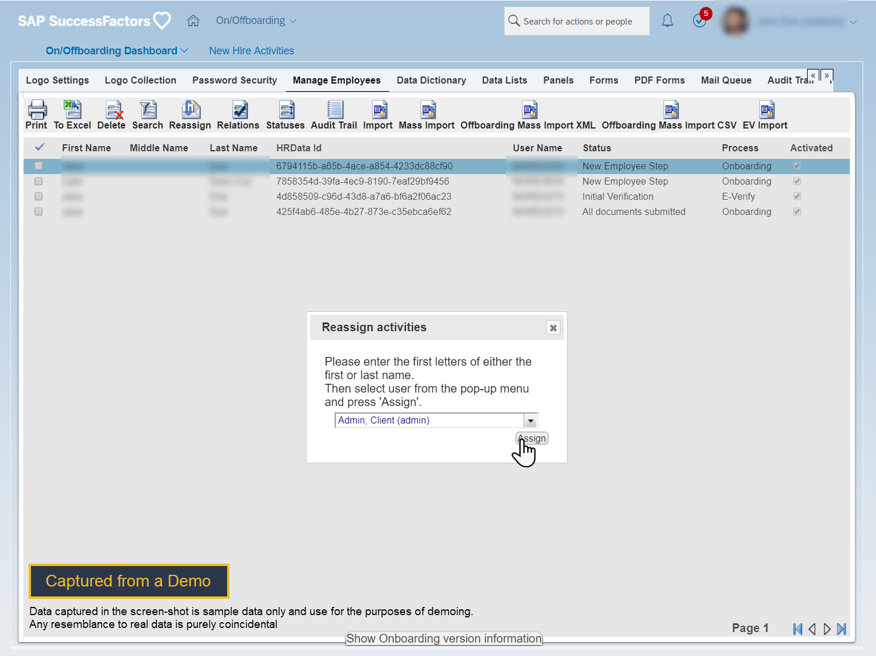This screenshot has width=876, height=656.
Task: Open the Relations tool
Action: click(x=239, y=109)
